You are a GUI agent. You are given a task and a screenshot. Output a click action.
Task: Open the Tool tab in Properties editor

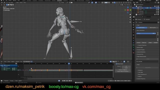click(x=133, y=20)
